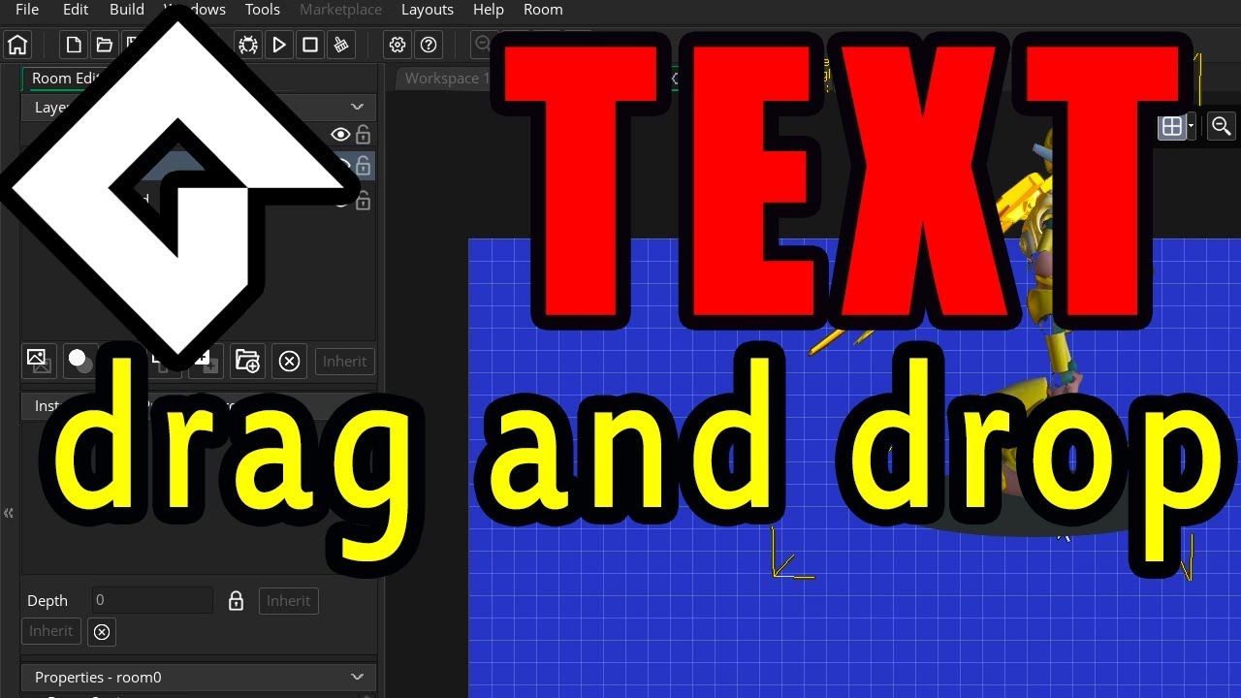The height and width of the screenshot is (698, 1241).
Task: Toggle the lock on the highlighted selected layer
Action: pyautogui.click(x=363, y=166)
